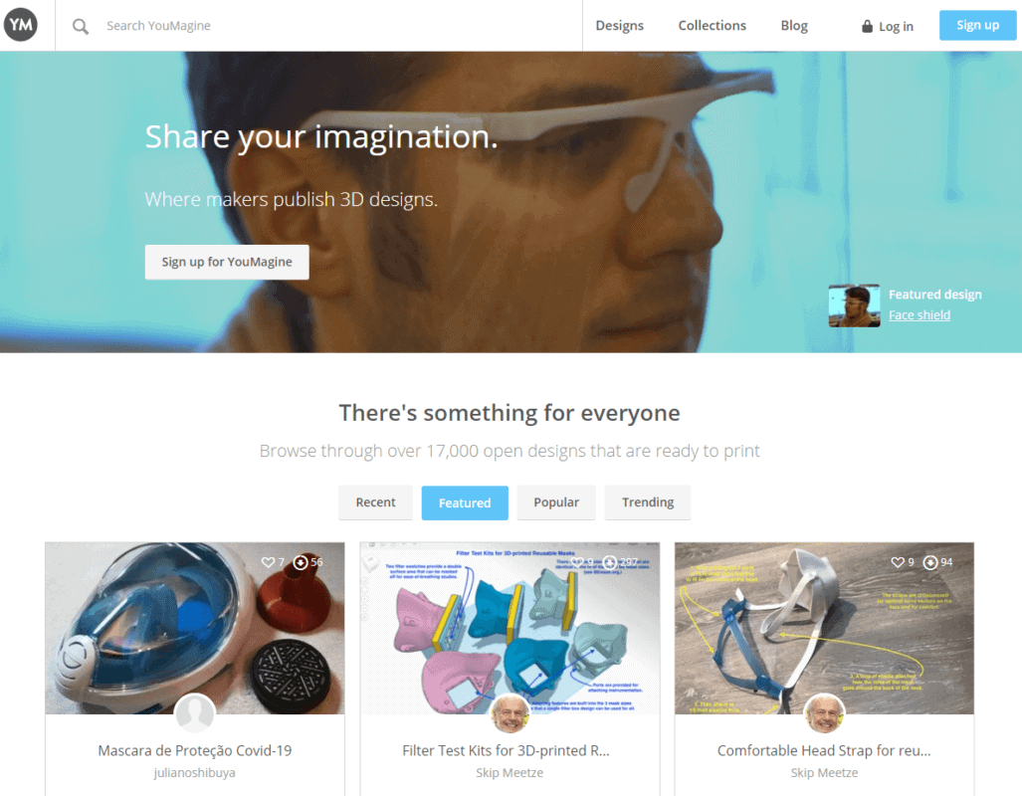Open julianoshibuya's placeholder avatar

click(x=195, y=713)
